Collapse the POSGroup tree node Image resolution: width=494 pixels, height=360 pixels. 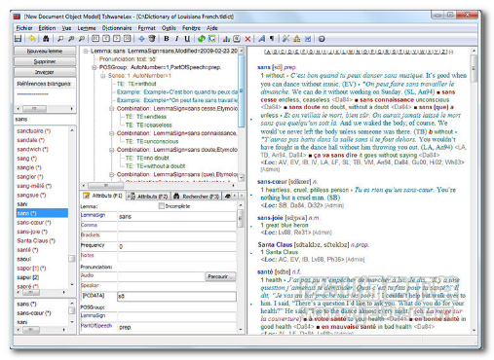(x=95, y=67)
